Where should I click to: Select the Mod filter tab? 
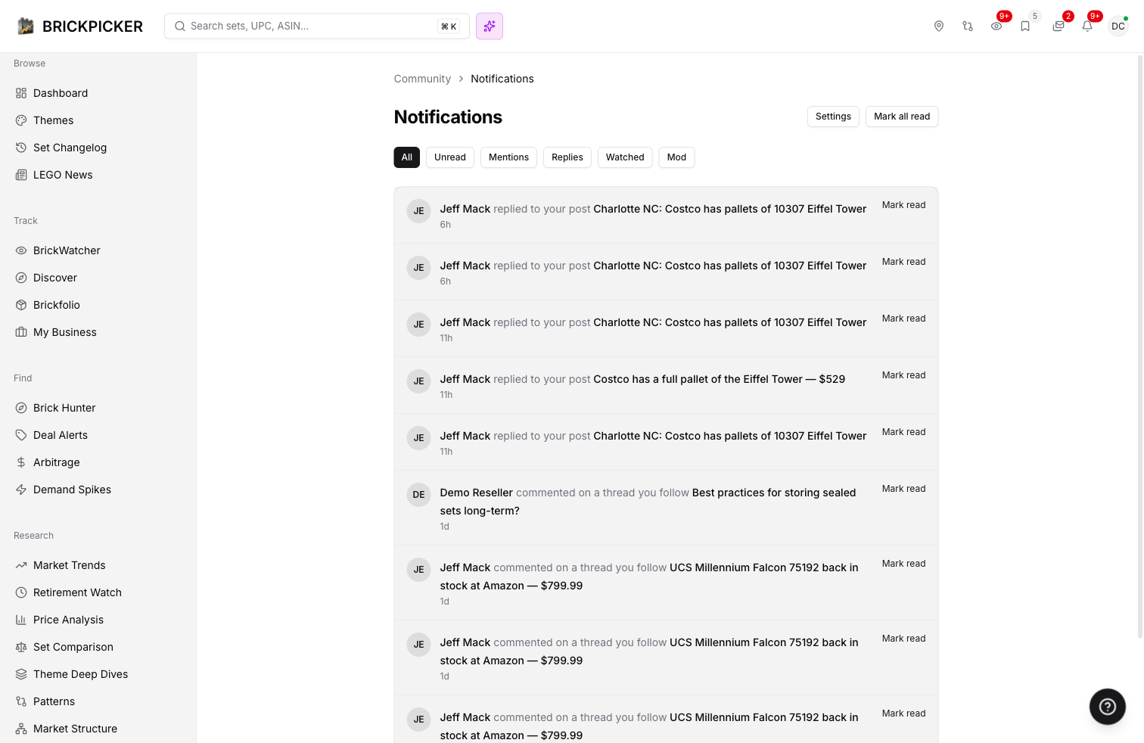point(676,157)
